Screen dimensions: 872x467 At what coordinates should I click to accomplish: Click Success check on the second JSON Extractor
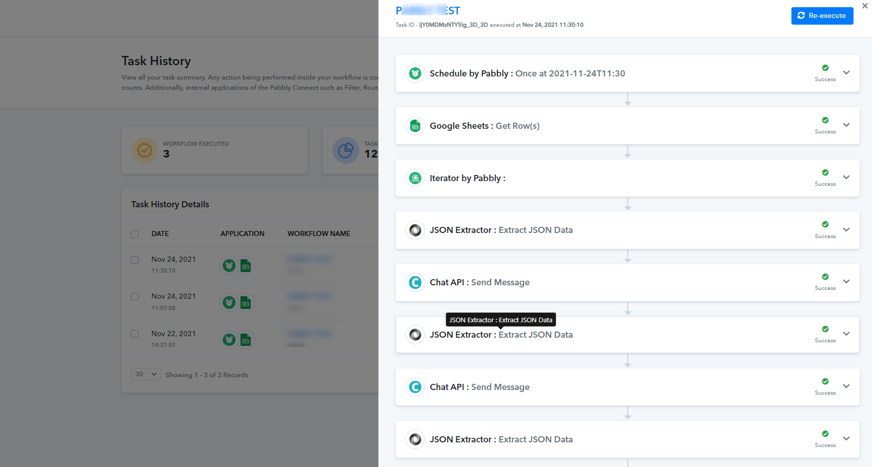coord(825,329)
